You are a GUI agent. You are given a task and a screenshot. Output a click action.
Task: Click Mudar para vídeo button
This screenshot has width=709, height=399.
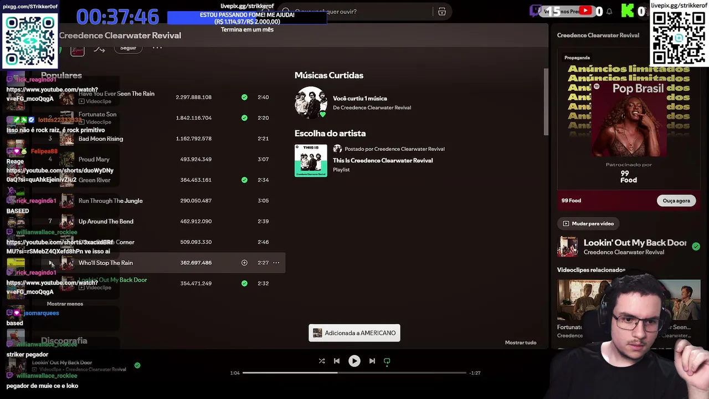(588, 223)
